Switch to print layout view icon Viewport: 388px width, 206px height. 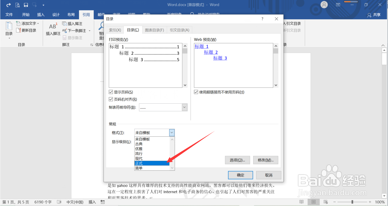(x=313, y=202)
